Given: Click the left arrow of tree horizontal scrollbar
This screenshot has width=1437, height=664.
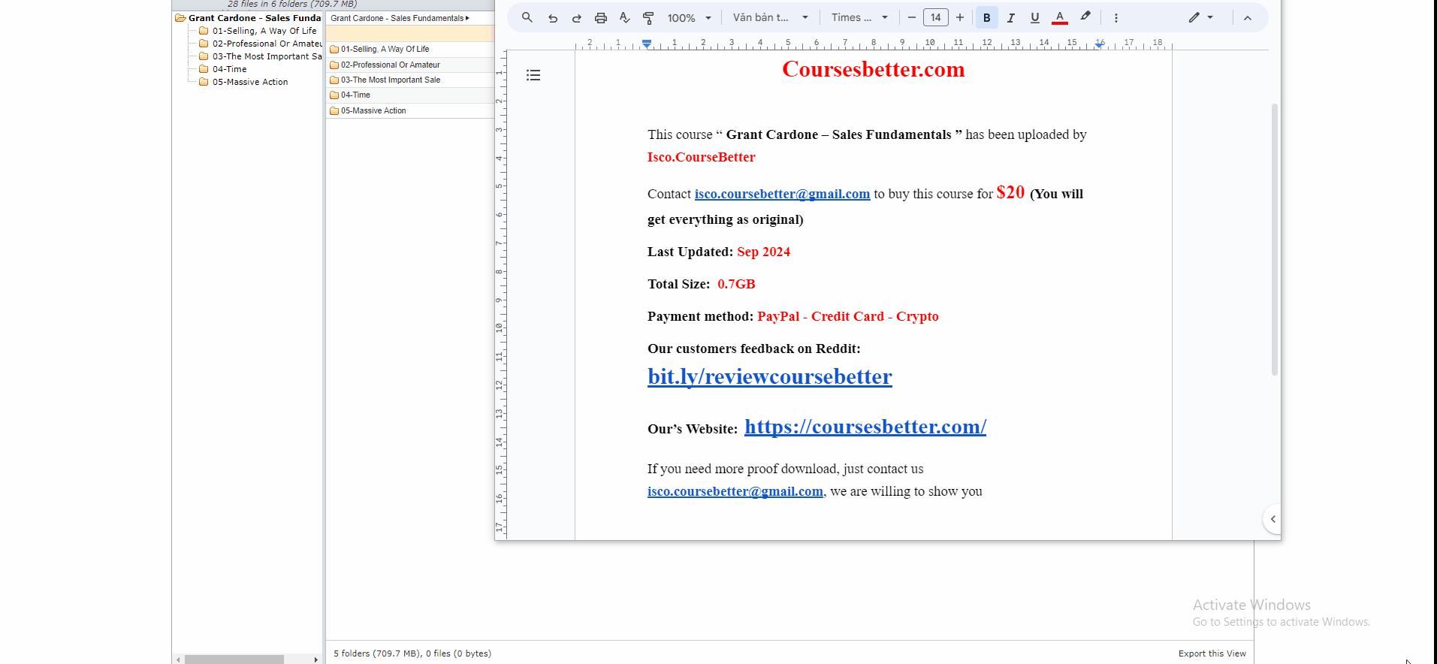Looking at the screenshot, I should [178, 659].
